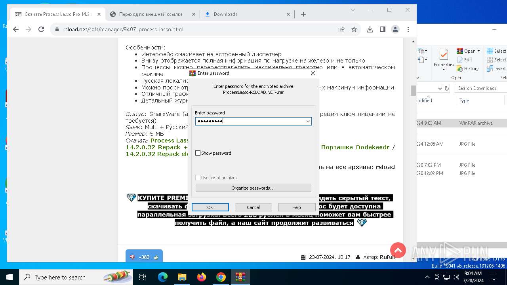Refresh the Explorer address bar
Image resolution: width=507 pixels, height=285 pixels.
click(x=447, y=88)
